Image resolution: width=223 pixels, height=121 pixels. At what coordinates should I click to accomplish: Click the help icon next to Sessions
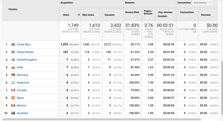pos(117,15)
